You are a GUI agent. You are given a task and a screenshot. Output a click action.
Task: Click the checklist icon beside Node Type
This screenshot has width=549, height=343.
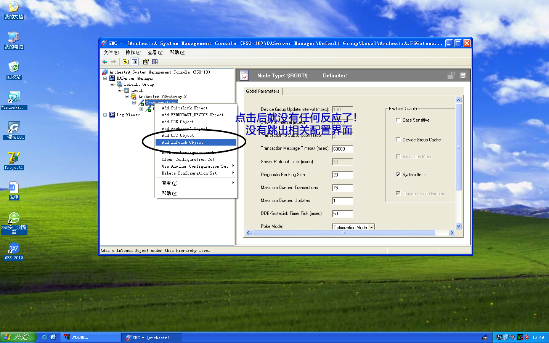point(244,75)
